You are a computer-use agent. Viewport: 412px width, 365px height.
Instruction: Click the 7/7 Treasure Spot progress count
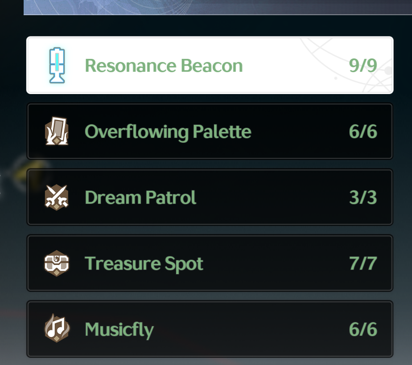(x=363, y=263)
